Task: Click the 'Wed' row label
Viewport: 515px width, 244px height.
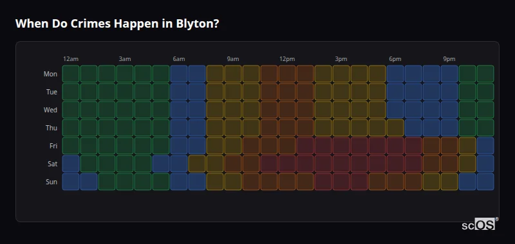Action: 50,110
